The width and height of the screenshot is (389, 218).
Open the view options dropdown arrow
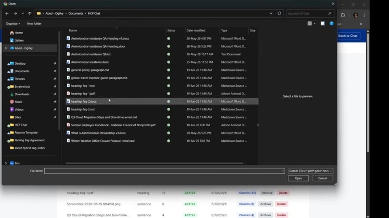315,23
